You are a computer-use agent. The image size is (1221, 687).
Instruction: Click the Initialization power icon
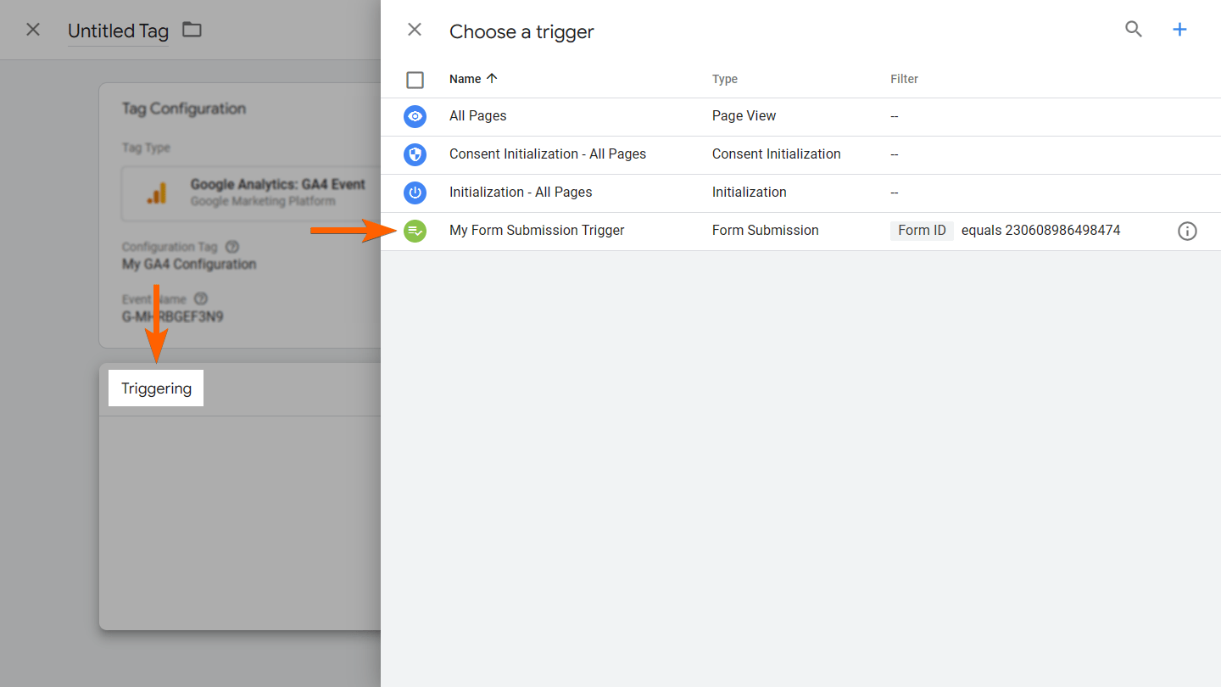pyautogui.click(x=415, y=193)
